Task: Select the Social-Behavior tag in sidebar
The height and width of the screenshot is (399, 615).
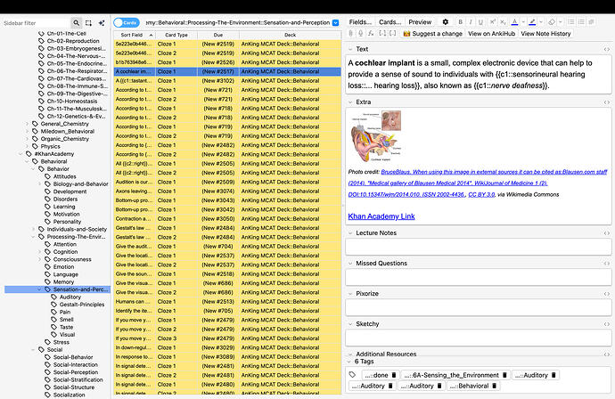Action: [x=73, y=357]
